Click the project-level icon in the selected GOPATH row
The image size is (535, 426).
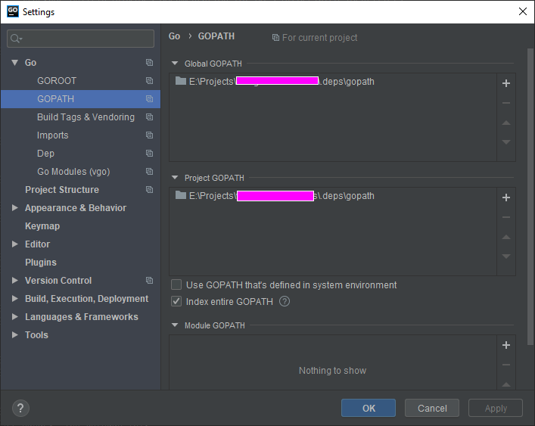(x=149, y=99)
